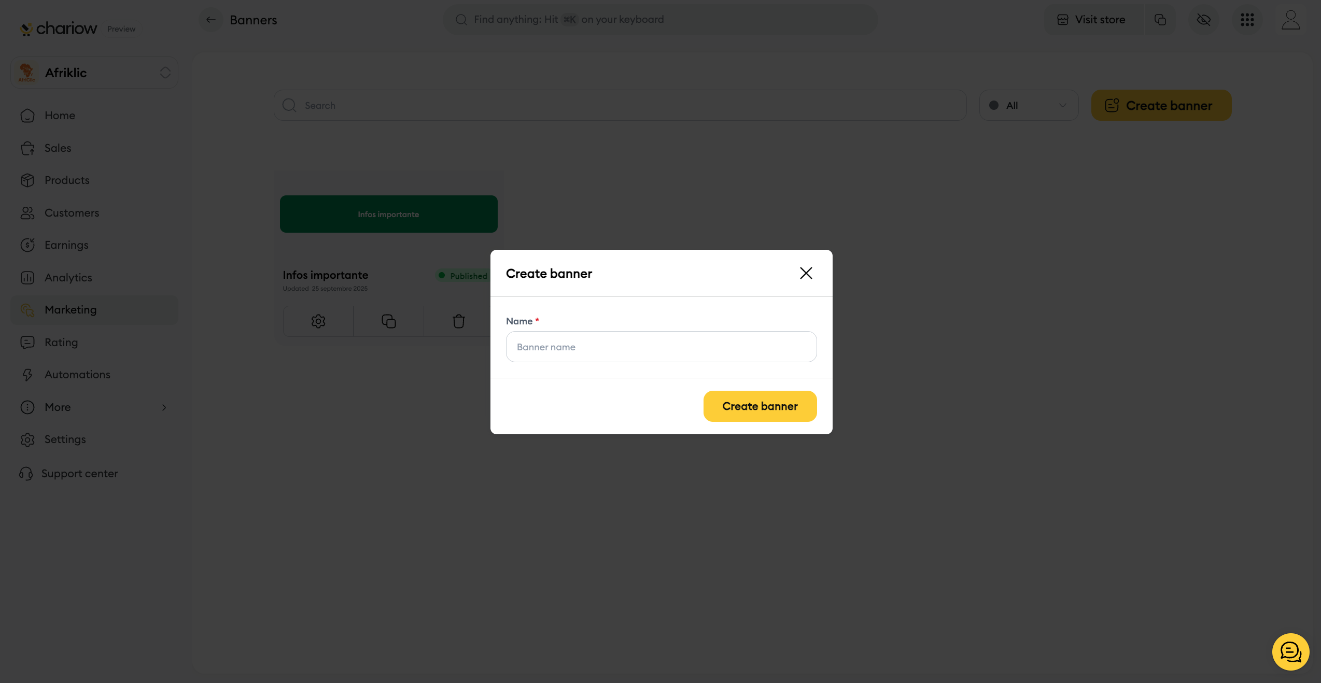
Task: Open the apps grid menu
Action: click(x=1247, y=20)
